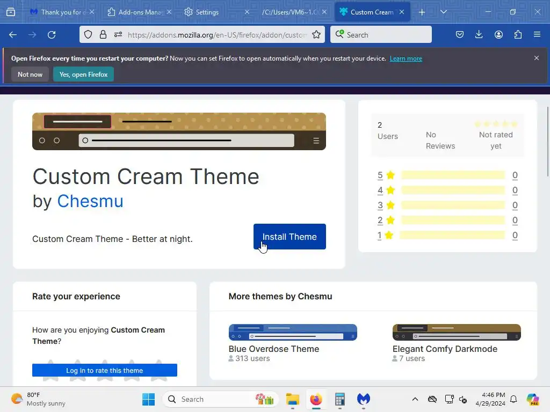
Task: Click the page vertical scrollbar
Action: coord(547,142)
